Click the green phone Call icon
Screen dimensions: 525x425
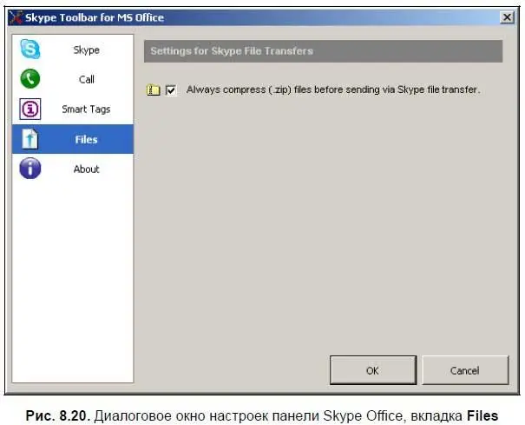[30, 79]
